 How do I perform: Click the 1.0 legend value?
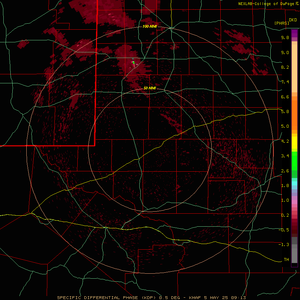[285, 200]
